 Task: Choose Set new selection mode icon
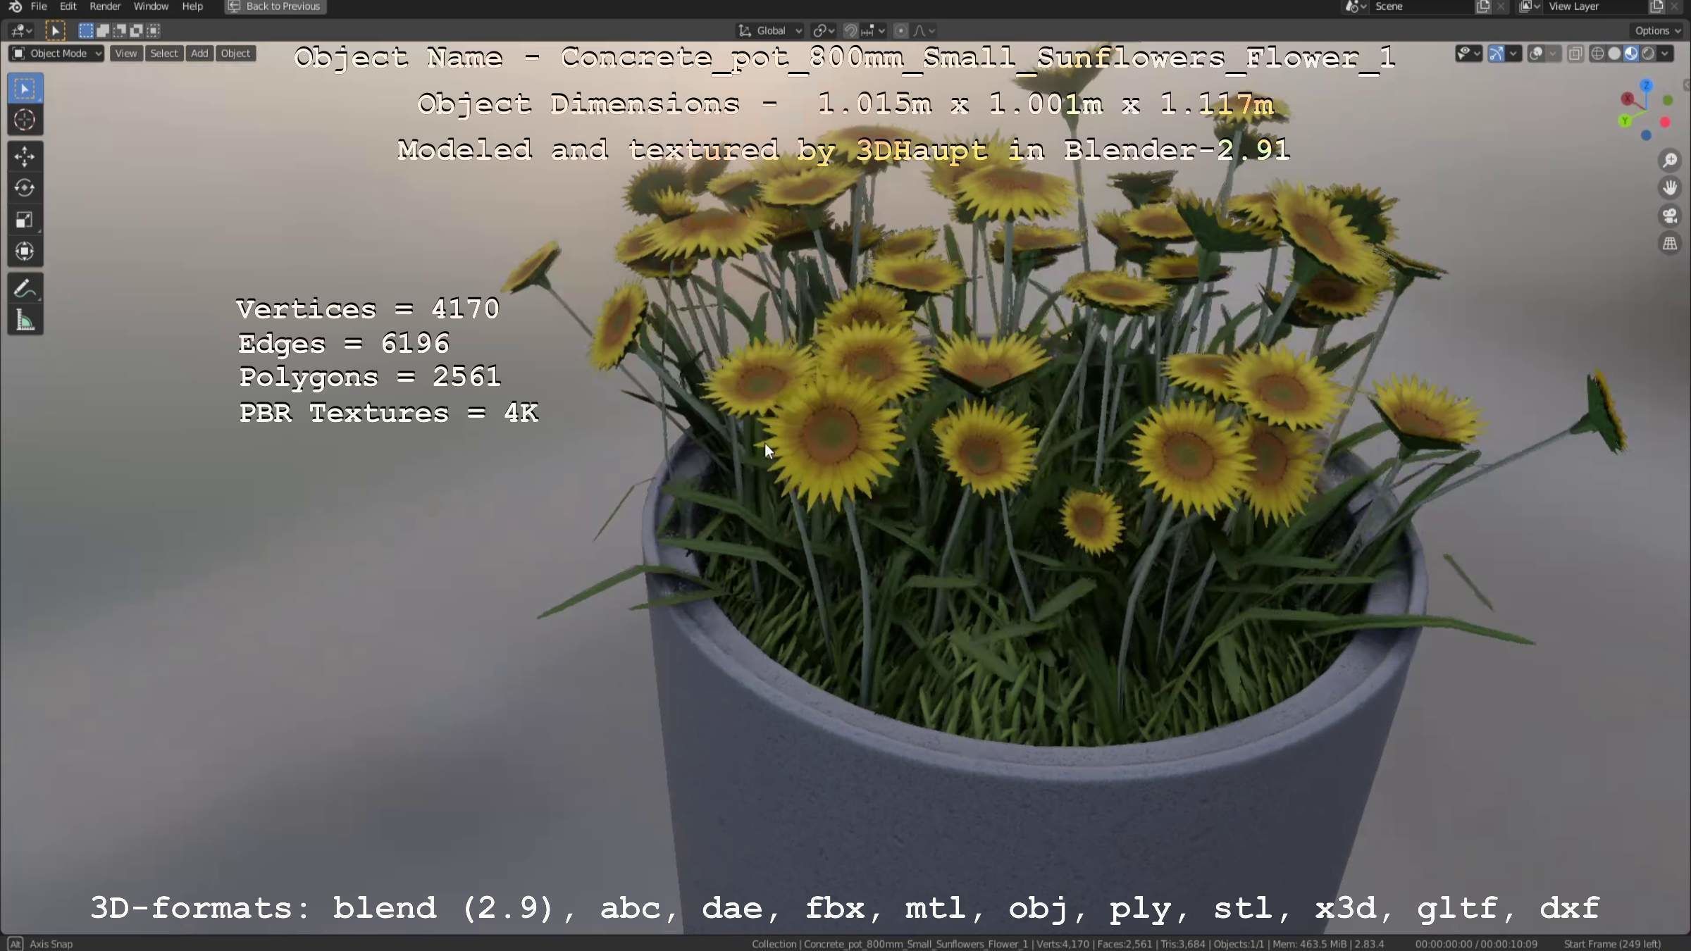(x=85, y=31)
